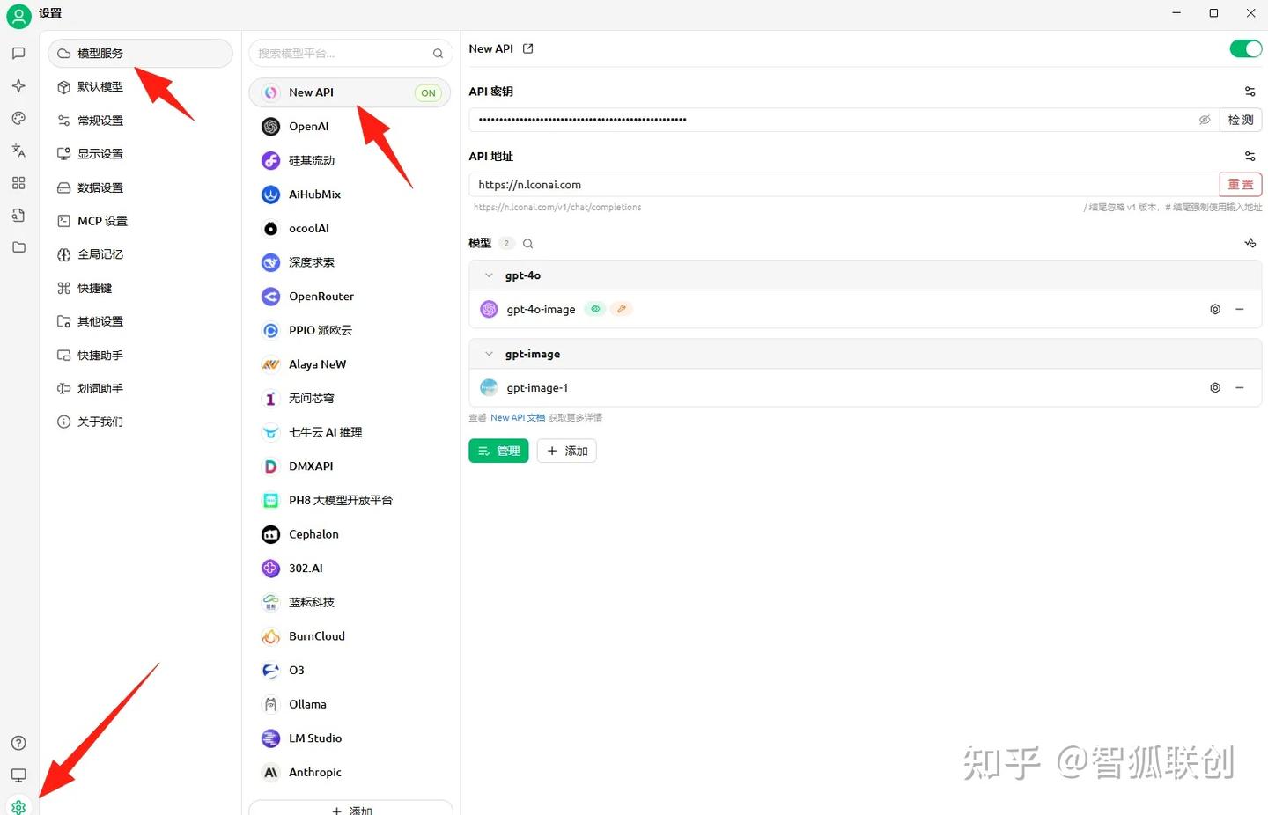The width and height of the screenshot is (1268, 815).
Task: Disable the New API provider switch
Action: pyautogui.click(x=1244, y=48)
